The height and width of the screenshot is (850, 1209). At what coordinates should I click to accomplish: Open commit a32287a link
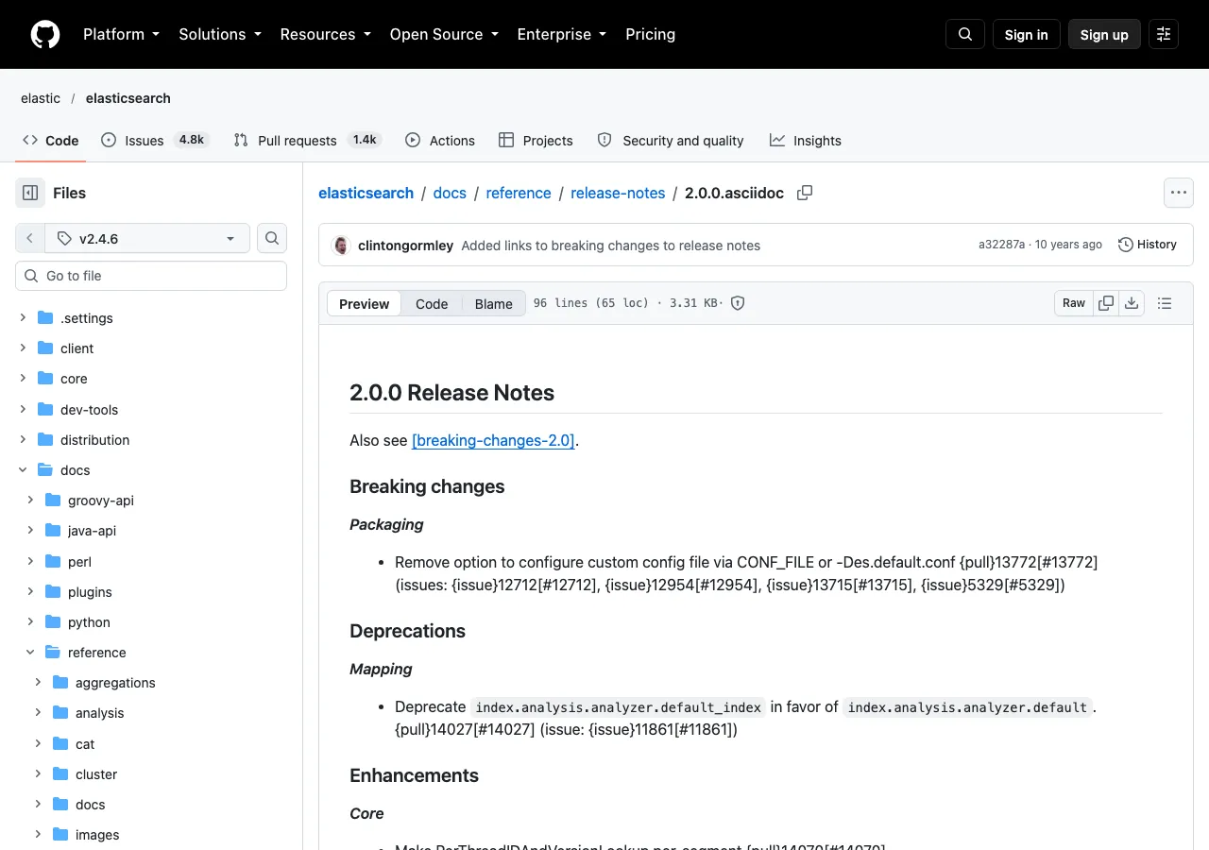pos(1001,245)
